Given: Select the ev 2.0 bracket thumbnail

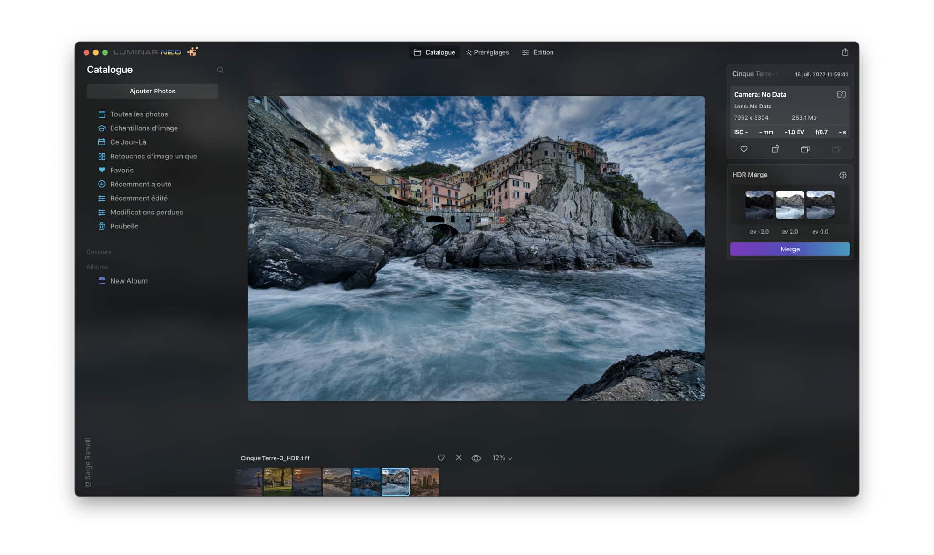Looking at the screenshot, I should [x=789, y=204].
